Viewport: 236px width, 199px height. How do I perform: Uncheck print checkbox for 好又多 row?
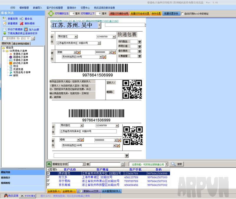tap(48, 177)
